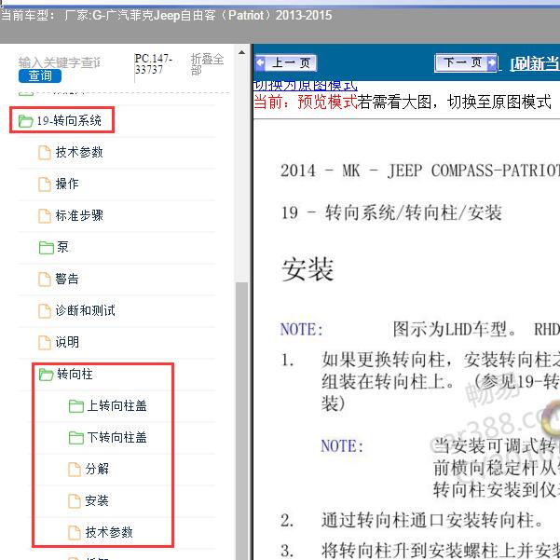Collapse the 转向柱 folder
560x560 pixels.
tap(75, 374)
